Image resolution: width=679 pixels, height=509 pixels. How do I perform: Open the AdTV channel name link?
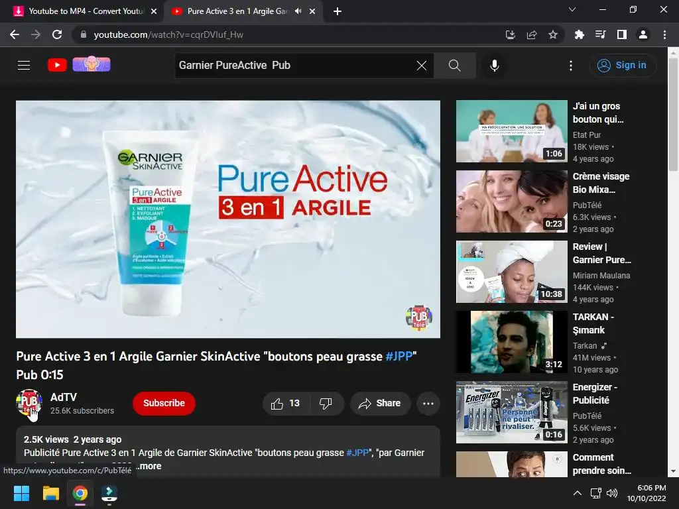(64, 397)
